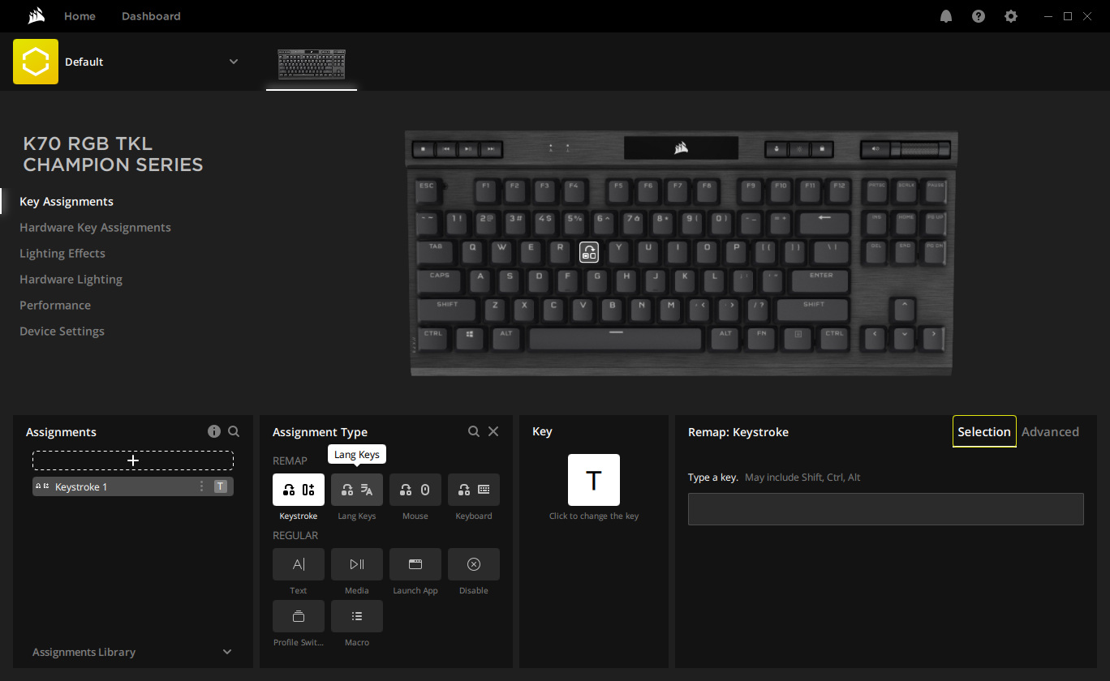Click the volume roller on keyboard image

922,149
